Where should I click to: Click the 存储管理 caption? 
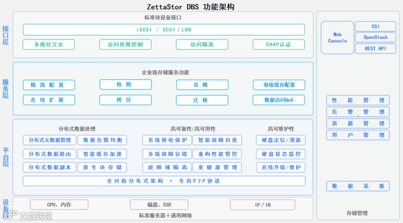click(357, 213)
